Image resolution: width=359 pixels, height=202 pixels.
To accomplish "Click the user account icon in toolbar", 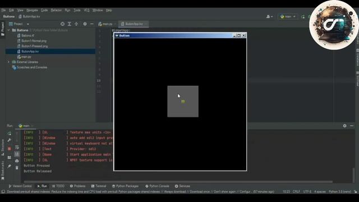I will 269,16.
